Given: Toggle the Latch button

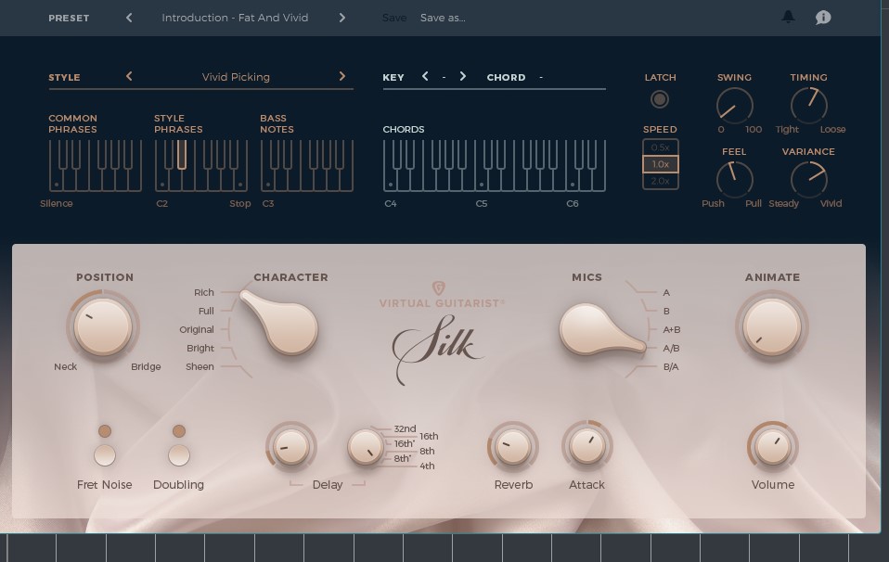Looking at the screenshot, I should 660,99.
